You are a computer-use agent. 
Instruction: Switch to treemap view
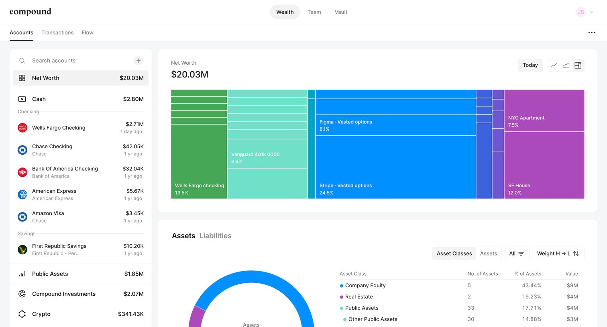click(578, 65)
